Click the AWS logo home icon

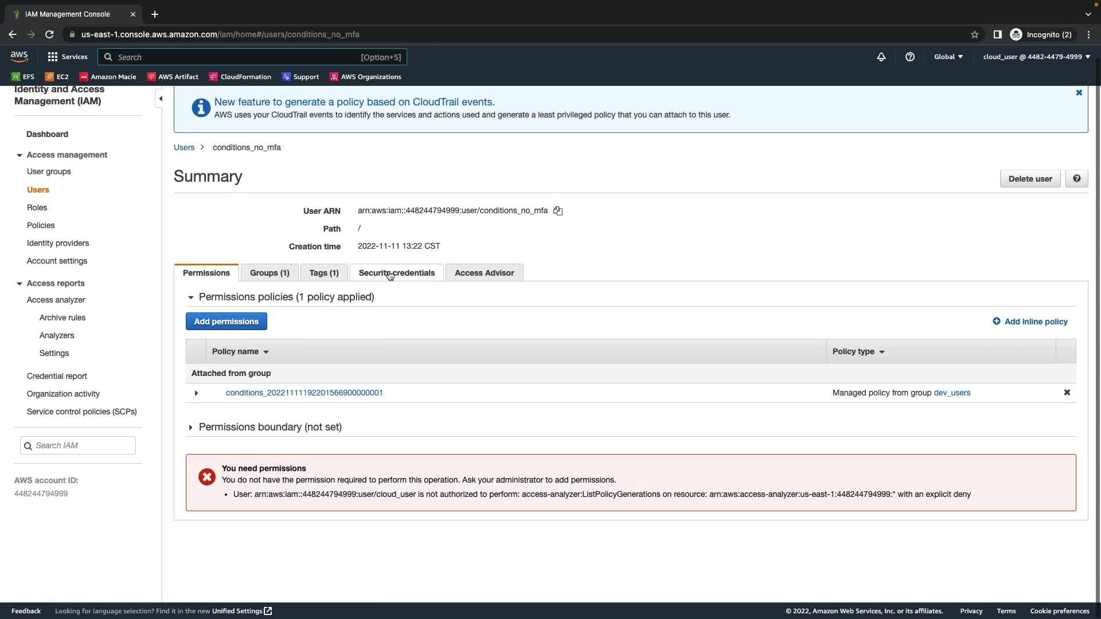pyautogui.click(x=19, y=56)
